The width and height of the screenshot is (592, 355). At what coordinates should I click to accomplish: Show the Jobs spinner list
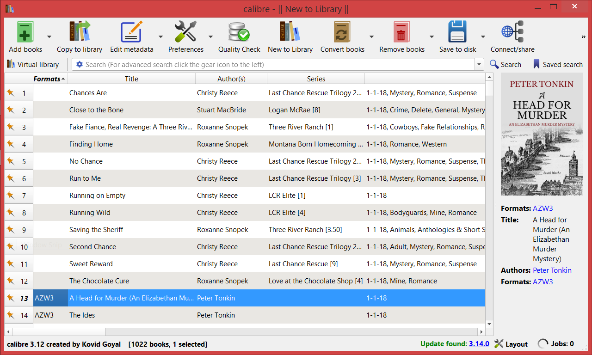(543, 344)
